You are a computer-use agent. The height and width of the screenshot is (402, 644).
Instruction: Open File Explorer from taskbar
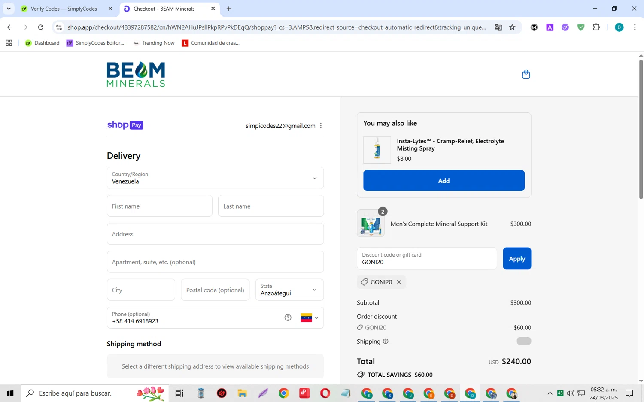(x=242, y=393)
